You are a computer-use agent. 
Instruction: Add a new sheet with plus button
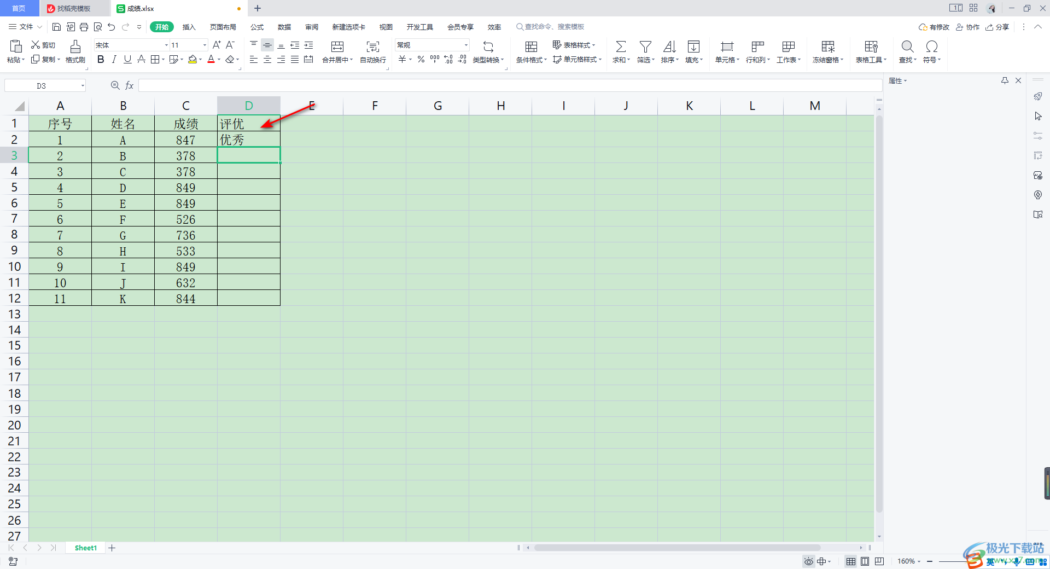pyautogui.click(x=112, y=548)
